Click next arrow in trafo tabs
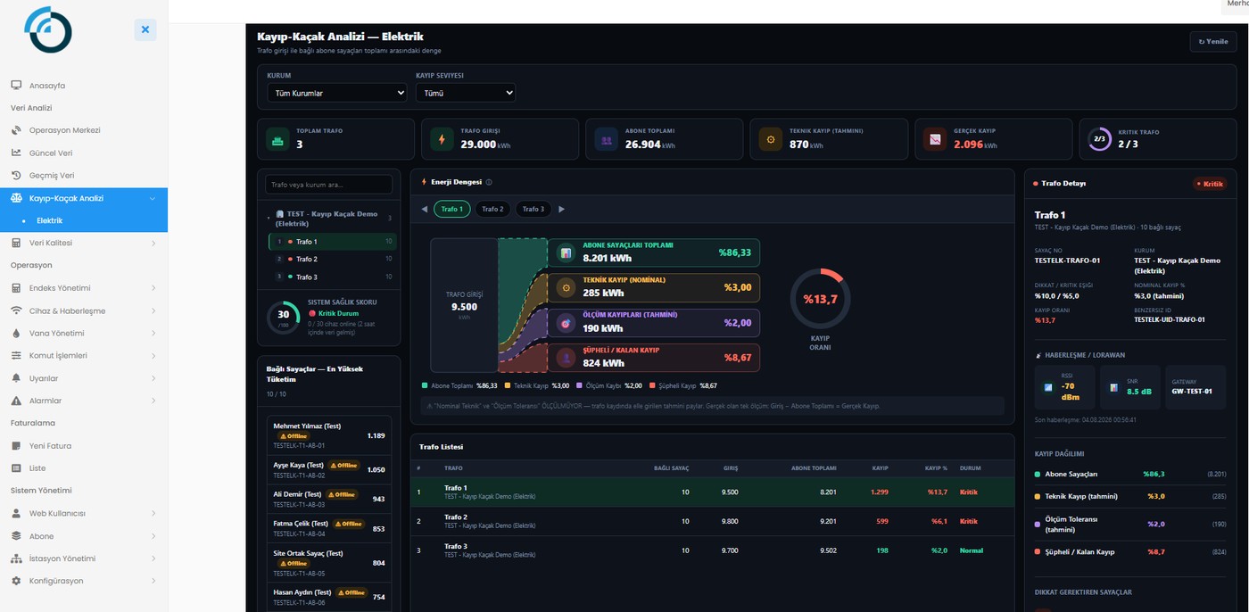The image size is (1249, 612). pos(561,209)
